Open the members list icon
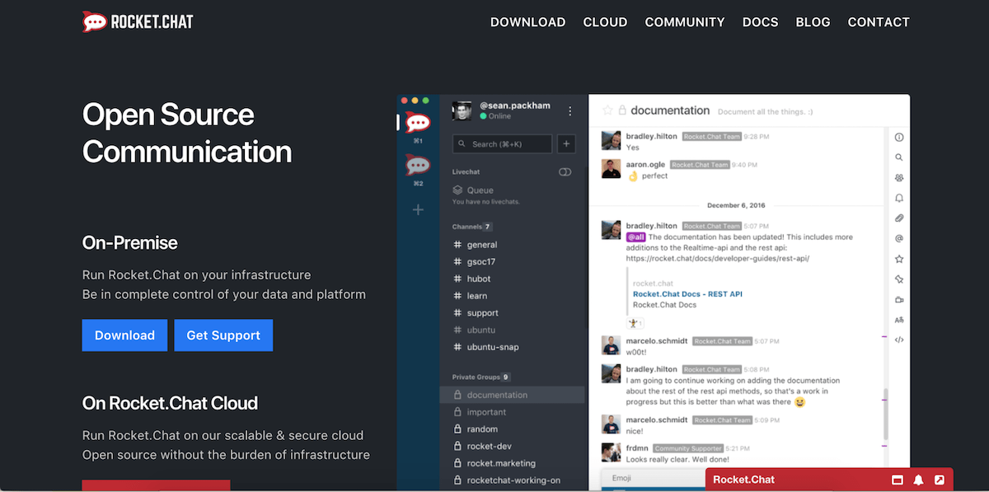This screenshot has width=989, height=492. pyautogui.click(x=899, y=178)
